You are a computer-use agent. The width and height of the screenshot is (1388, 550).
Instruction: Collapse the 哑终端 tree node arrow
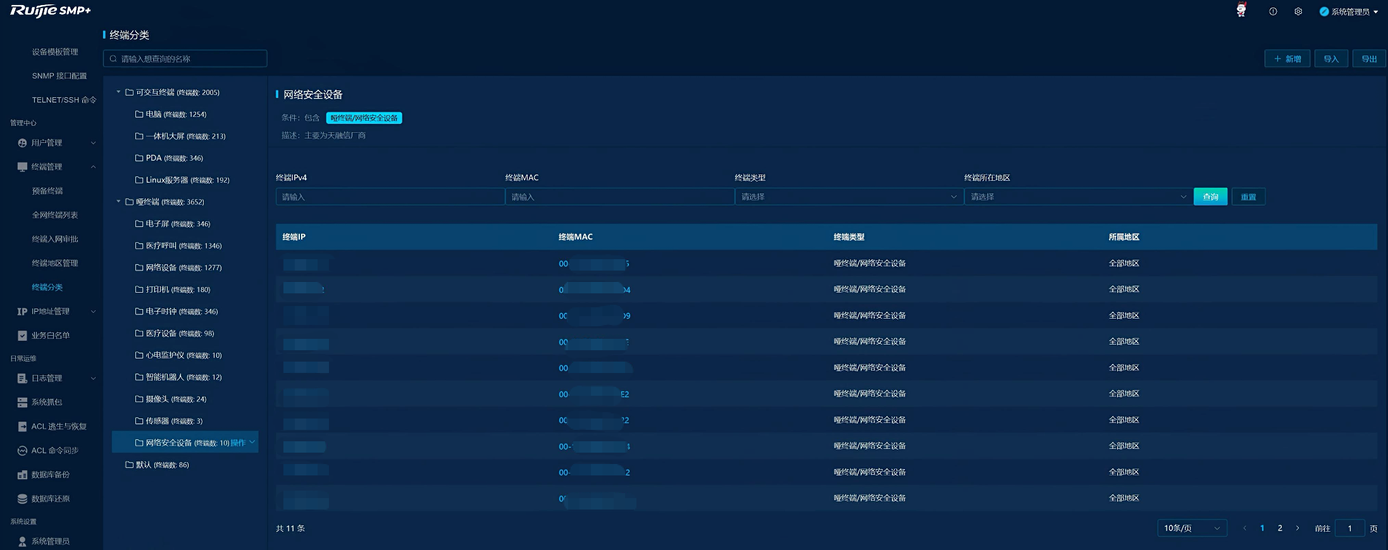(118, 202)
